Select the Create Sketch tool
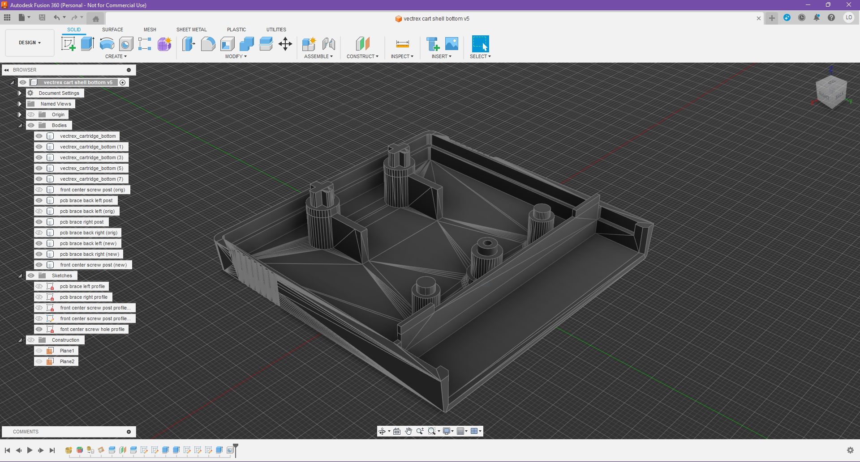860x462 pixels. [68, 44]
